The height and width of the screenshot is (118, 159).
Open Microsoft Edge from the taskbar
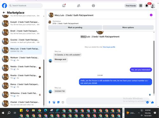click(x=45, y=110)
